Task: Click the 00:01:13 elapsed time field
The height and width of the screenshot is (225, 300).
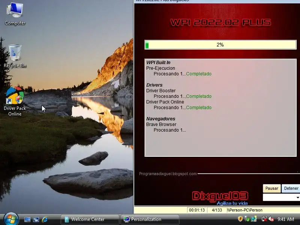Action: coord(197,210)
